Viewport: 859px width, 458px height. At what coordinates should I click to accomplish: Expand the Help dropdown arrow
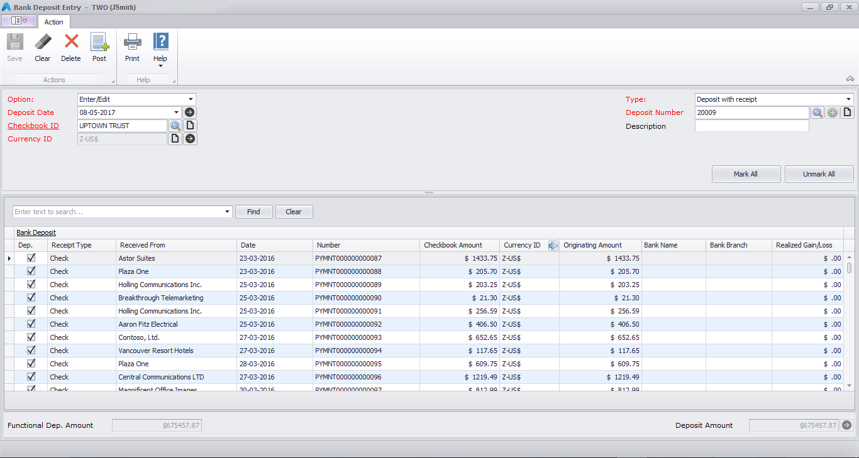160,66
